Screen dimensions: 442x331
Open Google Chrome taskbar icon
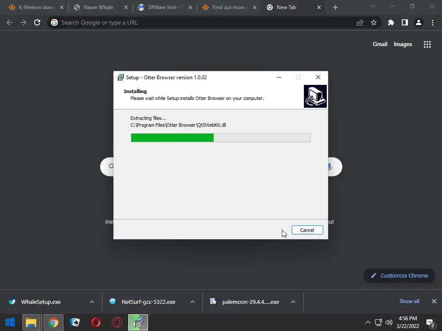pos(53,322)
